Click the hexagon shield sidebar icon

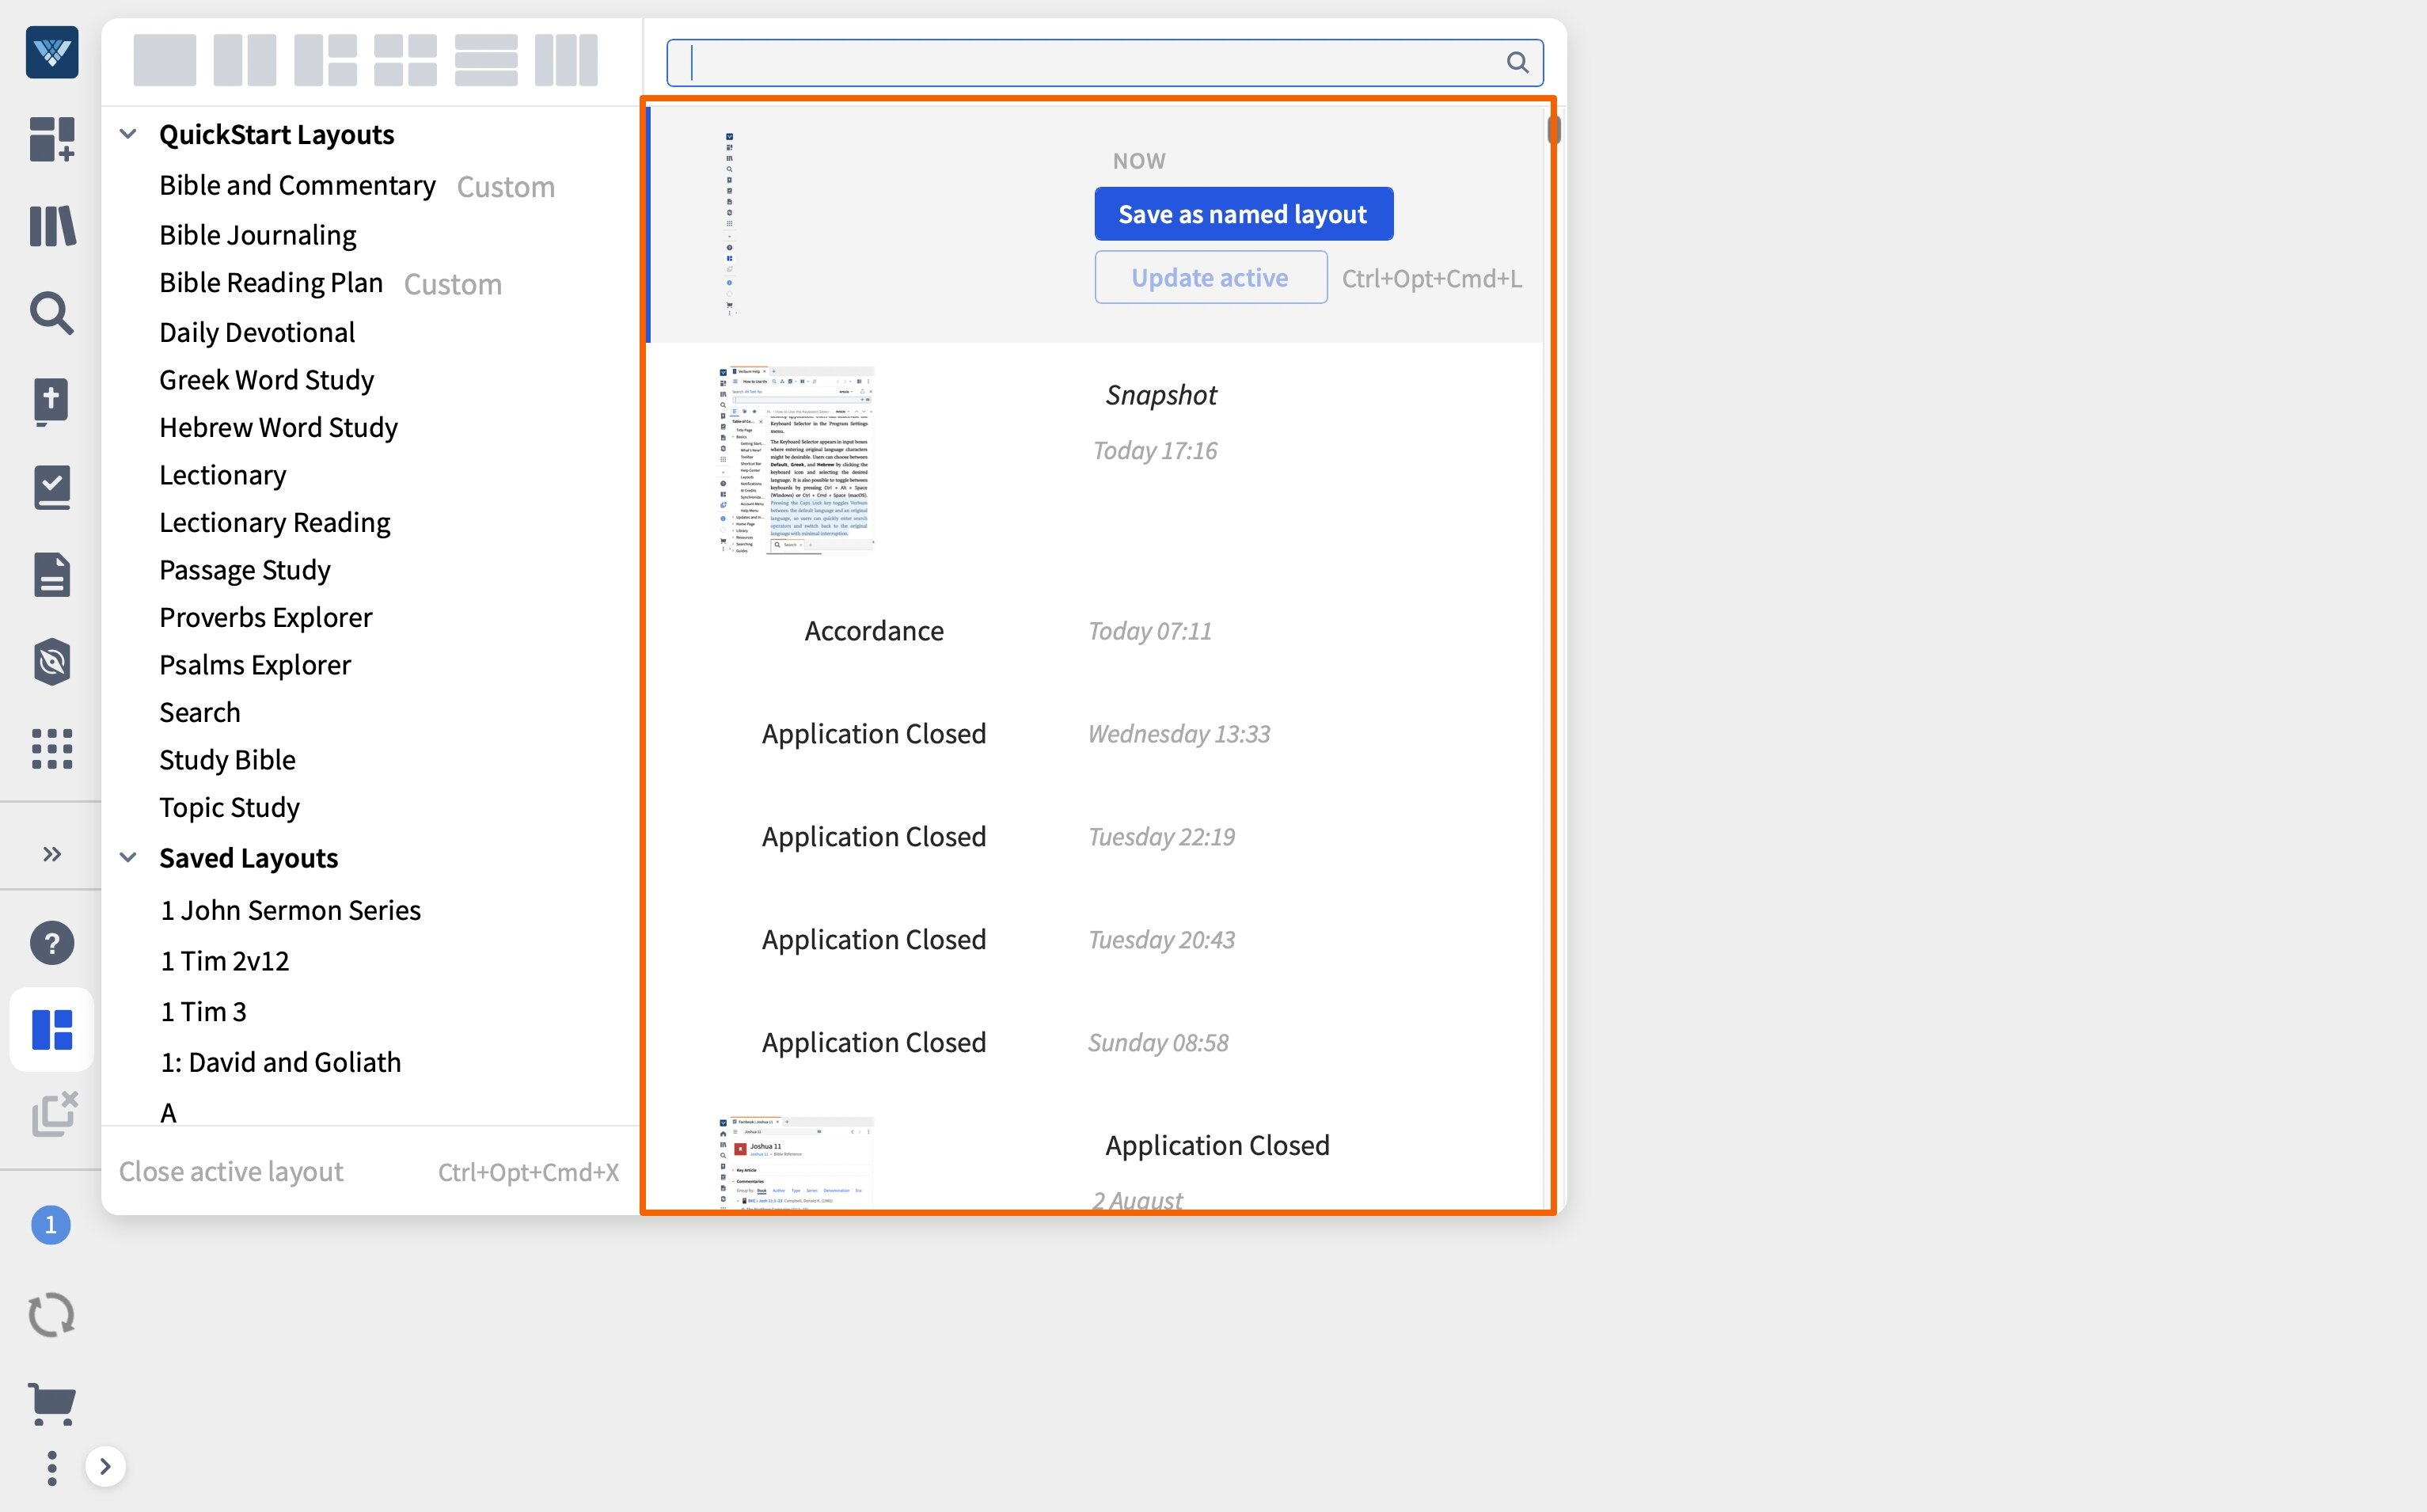tap(52, 661)
